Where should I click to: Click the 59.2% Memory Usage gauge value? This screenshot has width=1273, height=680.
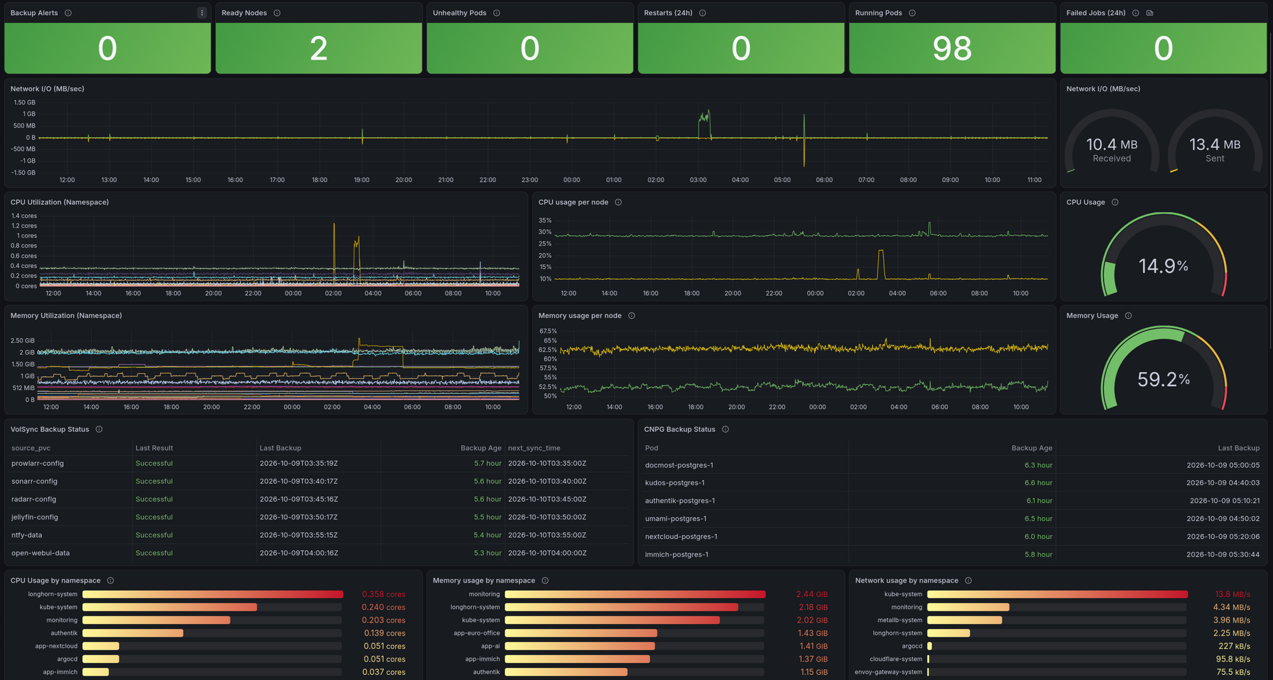tap(1164, 380)
